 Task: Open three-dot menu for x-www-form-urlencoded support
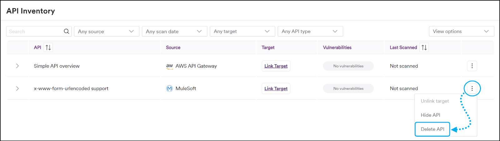(472, 89)
